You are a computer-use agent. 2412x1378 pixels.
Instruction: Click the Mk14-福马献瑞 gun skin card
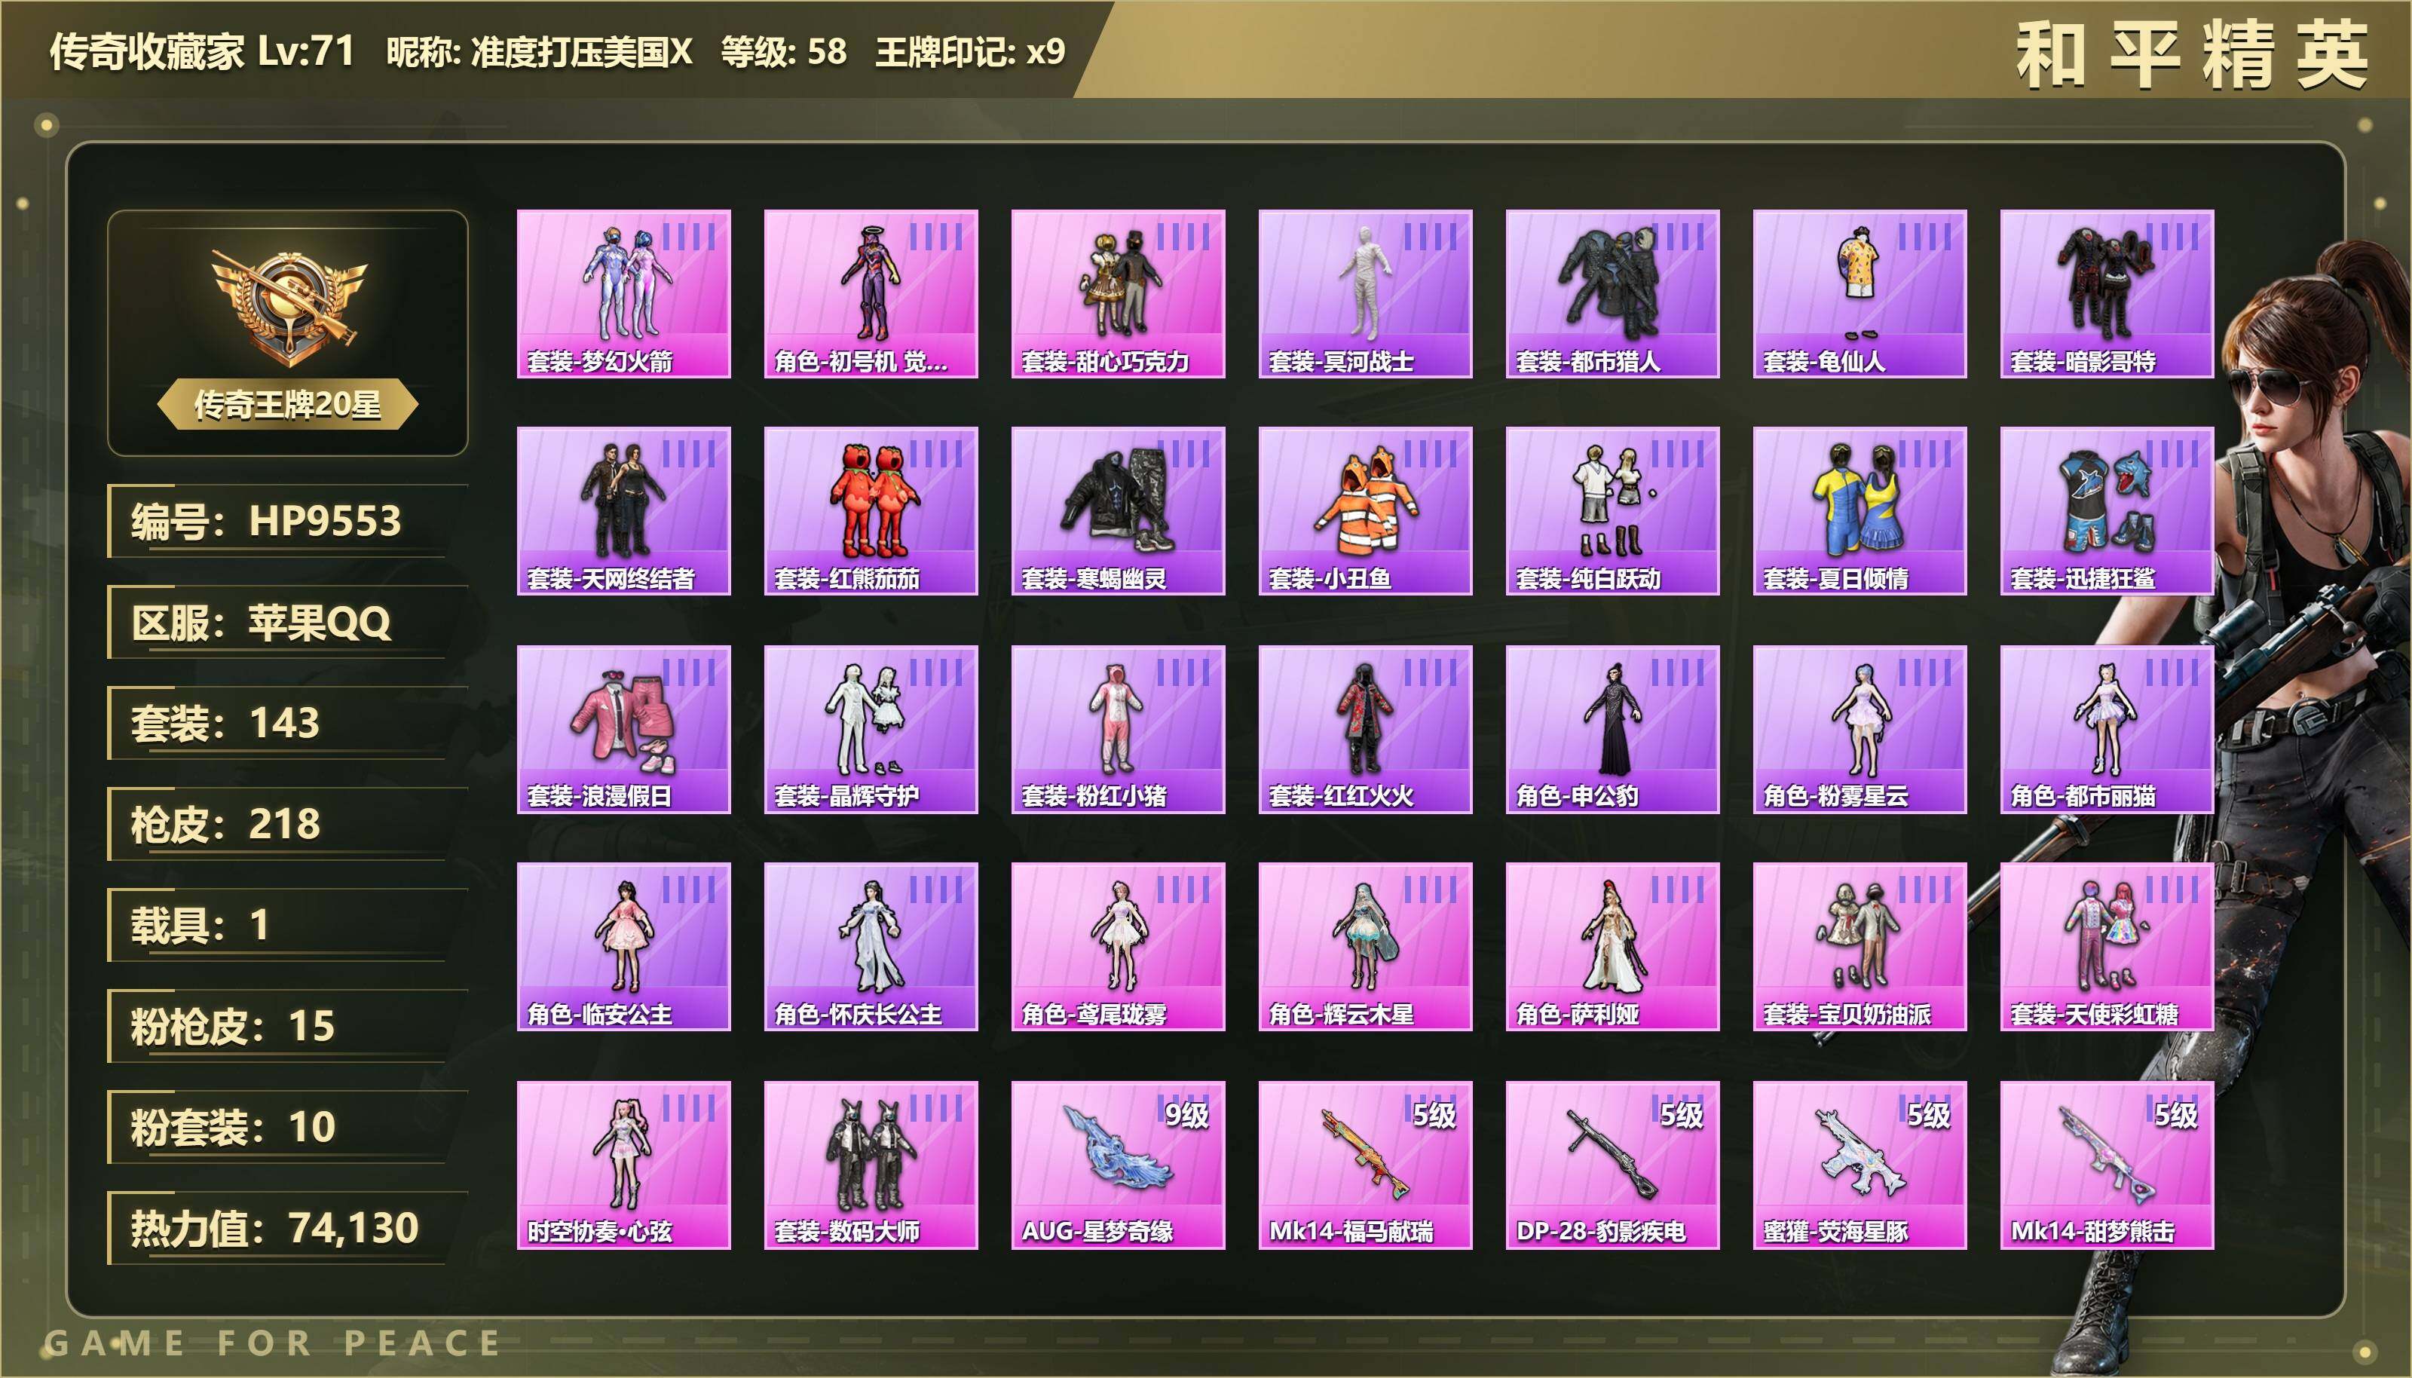(x=1366, y=1164)
